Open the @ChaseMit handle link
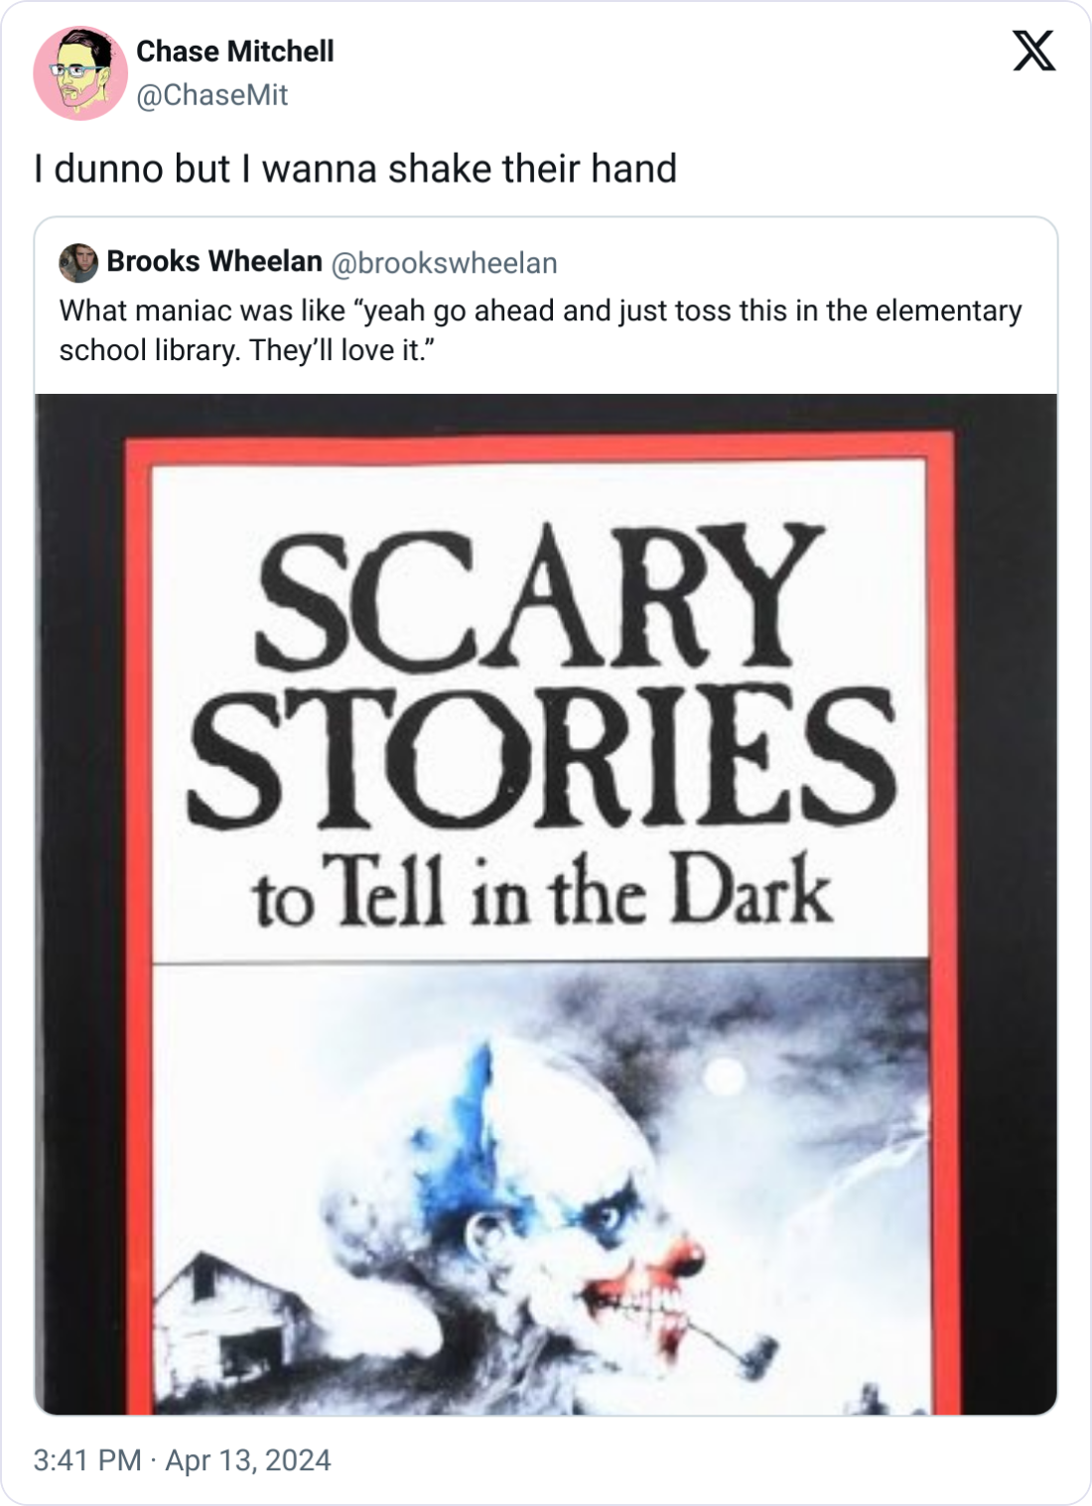Image resolution: width=1092 pixels, height=1506 pixels. (x=211, y=95)
